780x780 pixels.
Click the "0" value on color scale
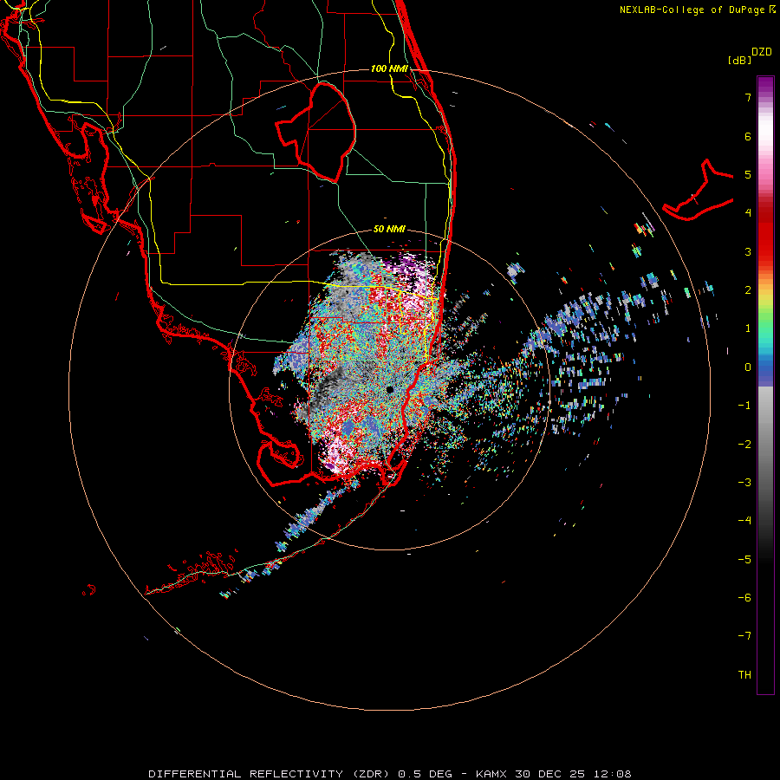coord(748,367)
